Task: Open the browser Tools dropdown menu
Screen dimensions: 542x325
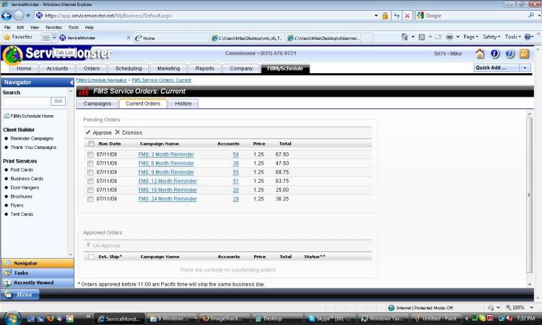Action: tap(513, 37)
